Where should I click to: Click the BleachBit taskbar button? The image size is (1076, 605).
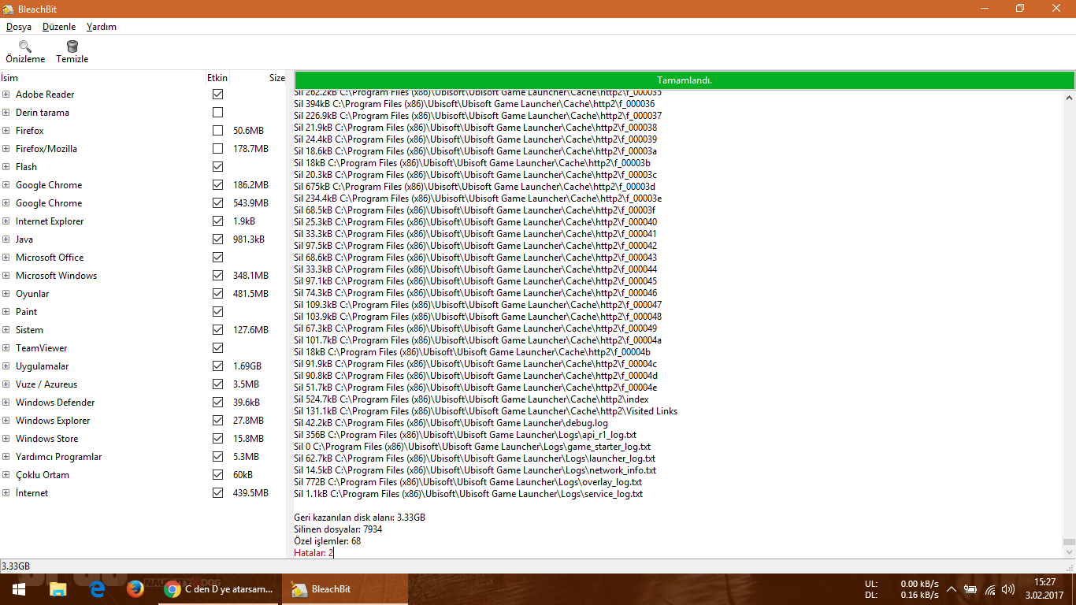tap(346, 589)
